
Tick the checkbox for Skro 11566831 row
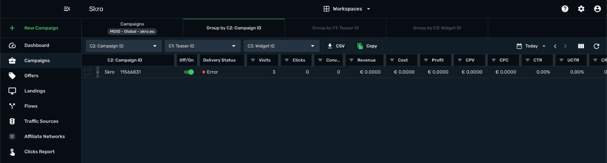(87, 72)
